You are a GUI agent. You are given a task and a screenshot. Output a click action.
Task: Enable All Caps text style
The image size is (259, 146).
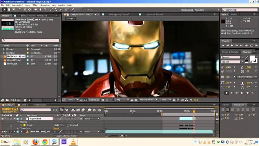pyautogui.click(x=237, y=93)
